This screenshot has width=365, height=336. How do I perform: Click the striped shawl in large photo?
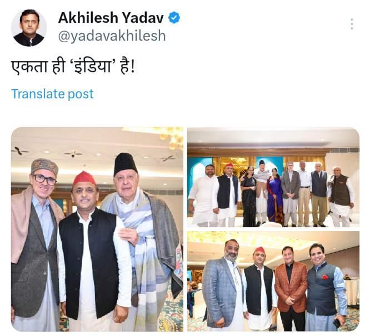pos(142,242)
